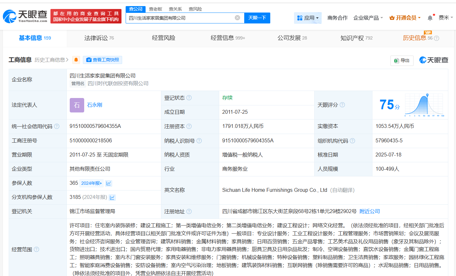Image resolution: width=456 pixels, height=276 pixels.
Task: Select organization code 57960435-5
Action: point(389,141)
